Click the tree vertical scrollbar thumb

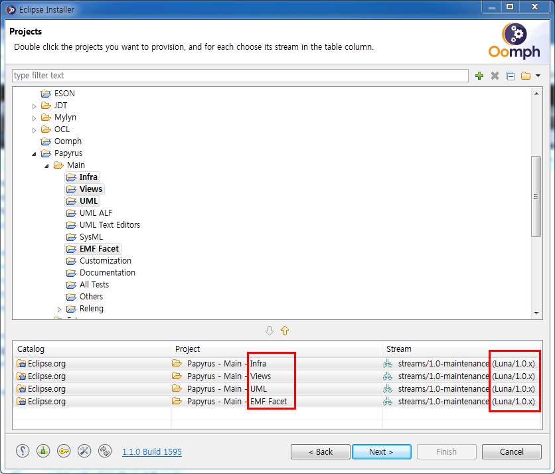click(x=536, y=196)
